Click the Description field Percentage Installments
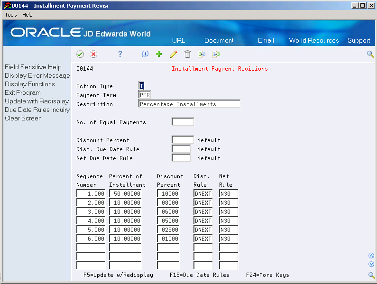Viewport: 377px width, 284px height. point(190,104)
